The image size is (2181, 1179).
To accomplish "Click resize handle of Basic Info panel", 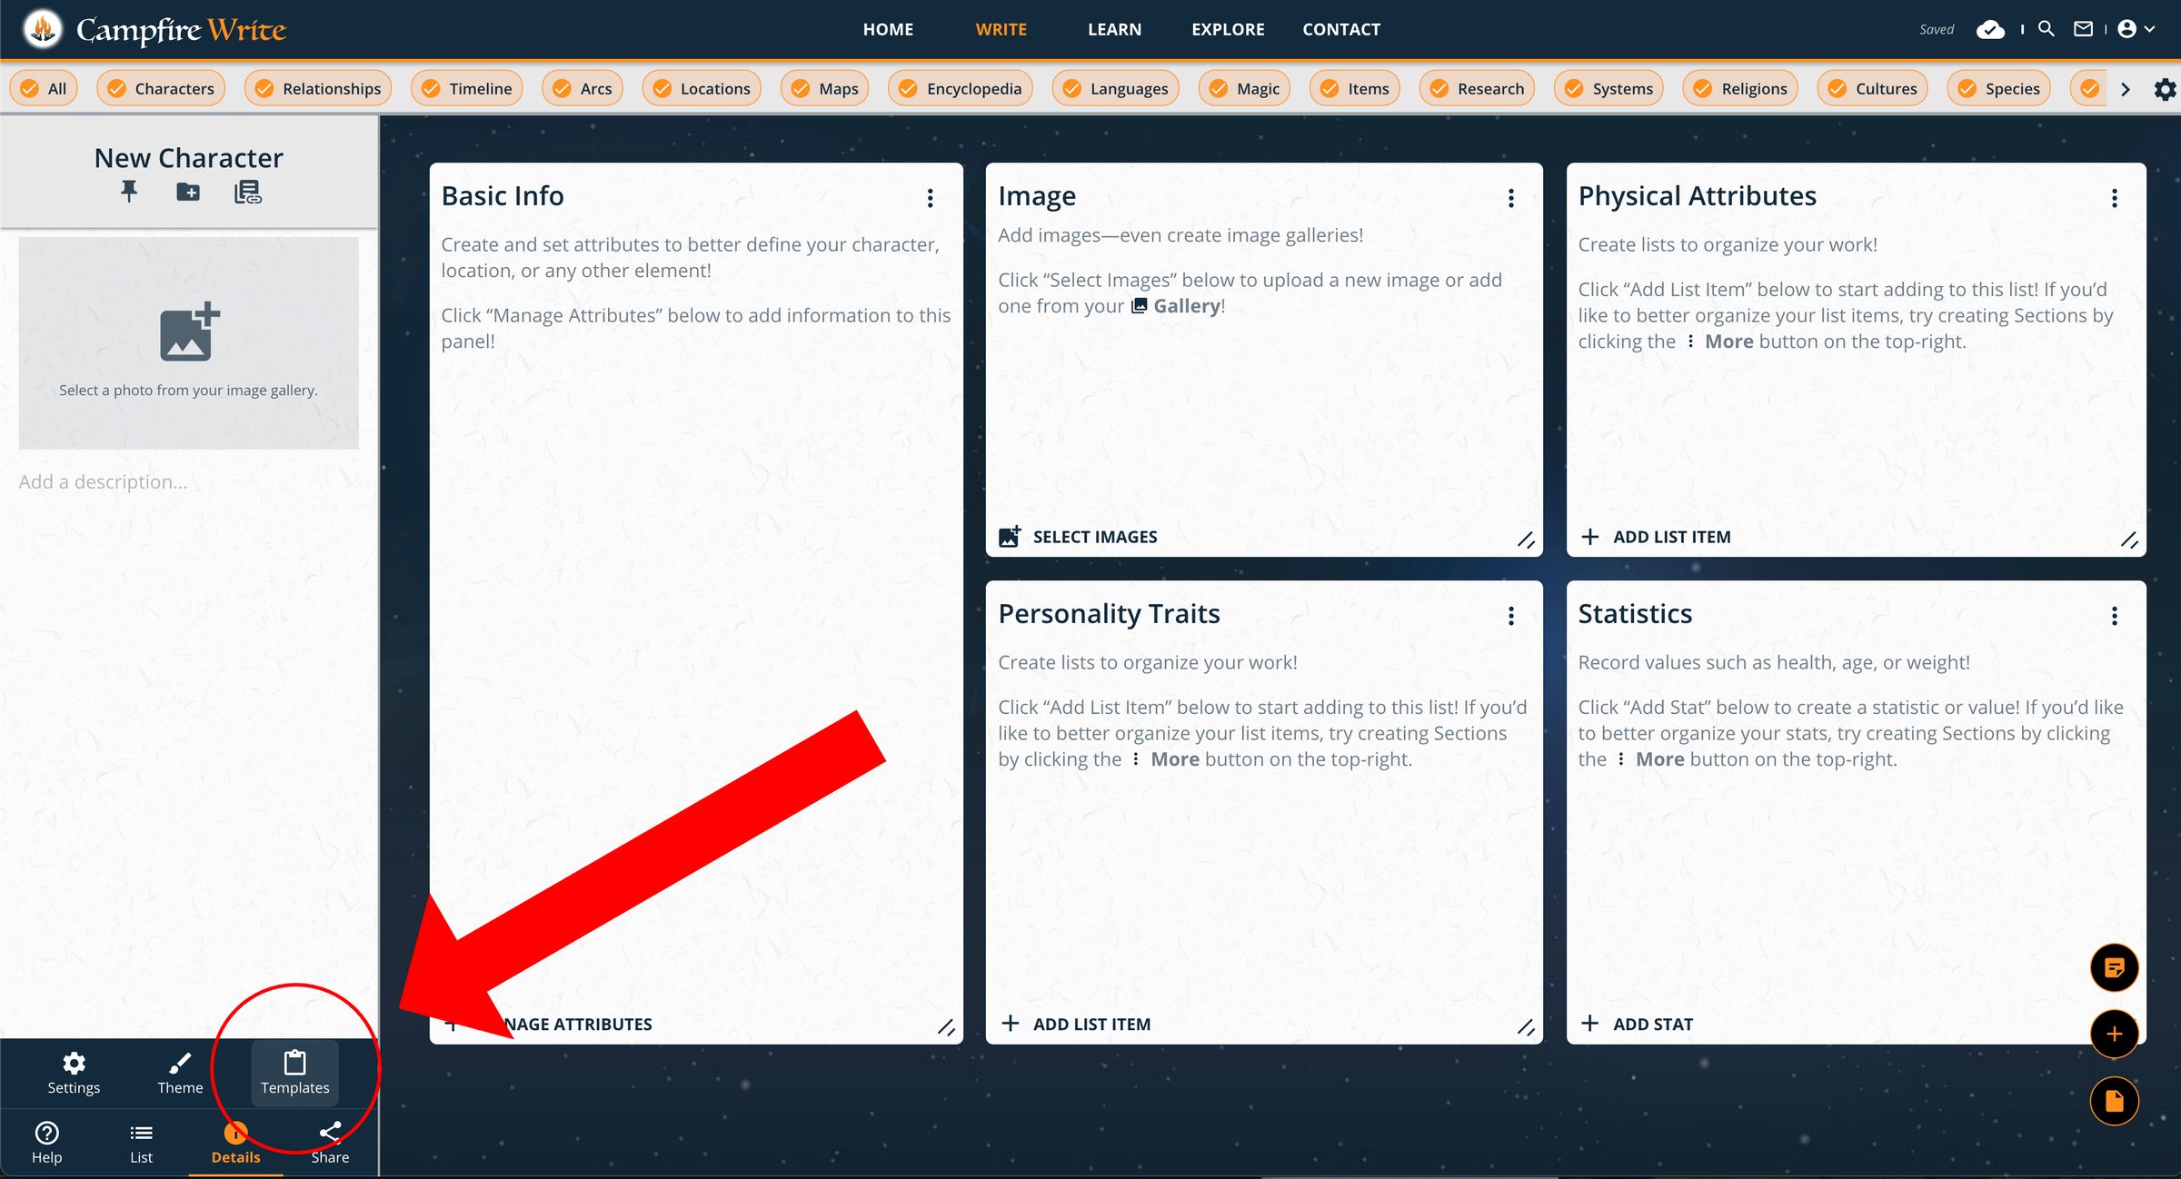I will [946, 1027].
